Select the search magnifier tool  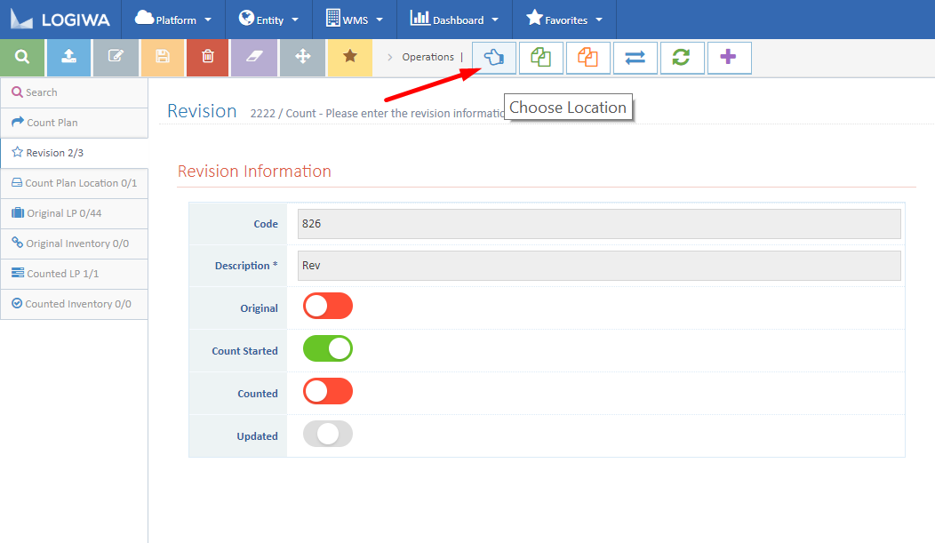pyautogui.click(x=22, y=57)
